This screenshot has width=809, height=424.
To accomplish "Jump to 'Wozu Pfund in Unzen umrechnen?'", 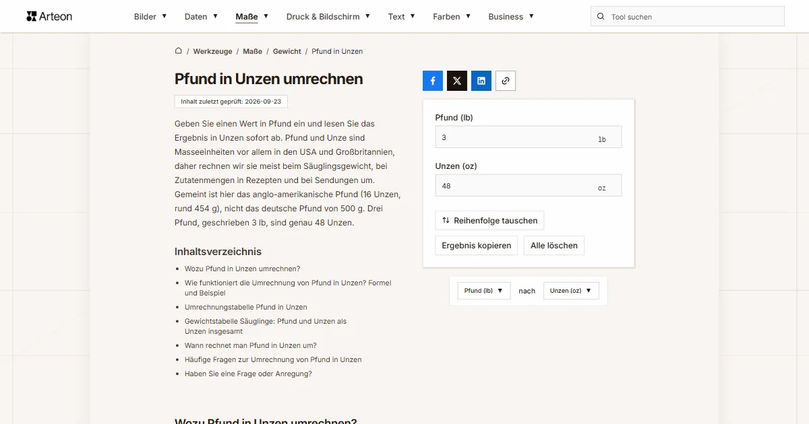I will tap(243, 269).
